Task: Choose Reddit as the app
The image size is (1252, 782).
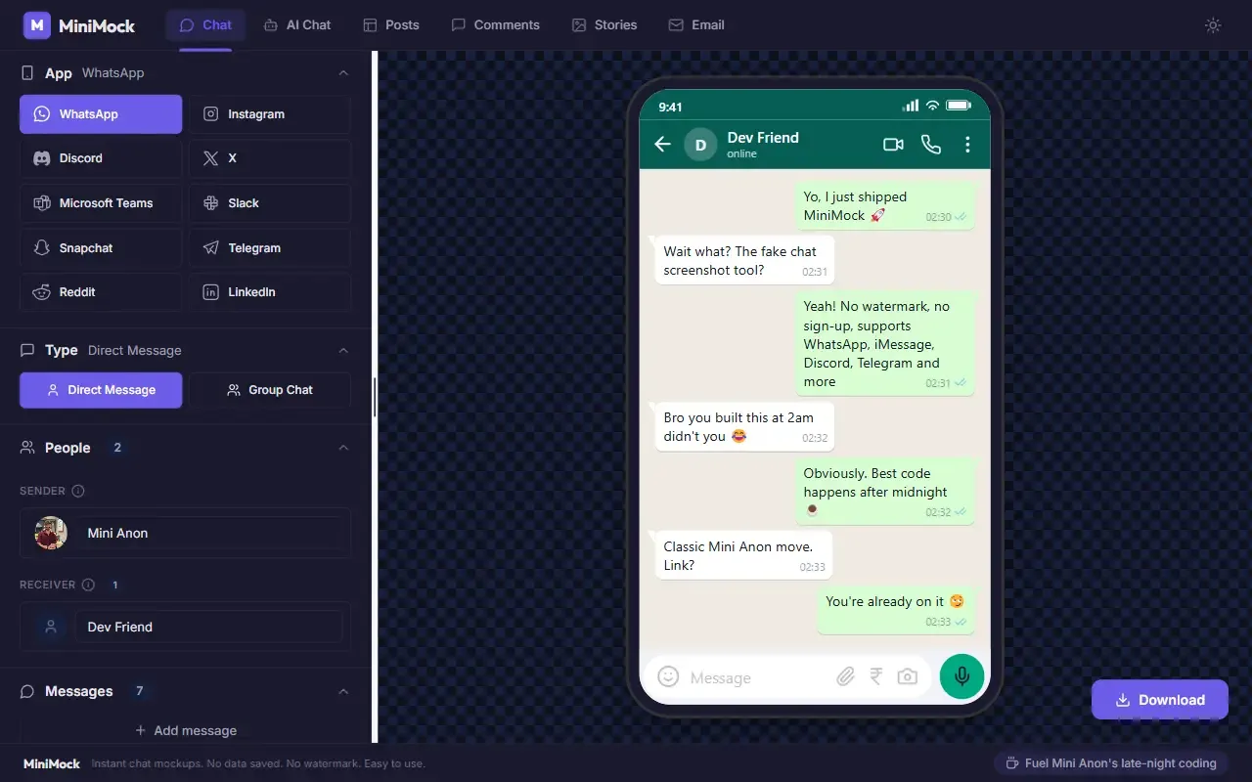Action: point(101,292)
